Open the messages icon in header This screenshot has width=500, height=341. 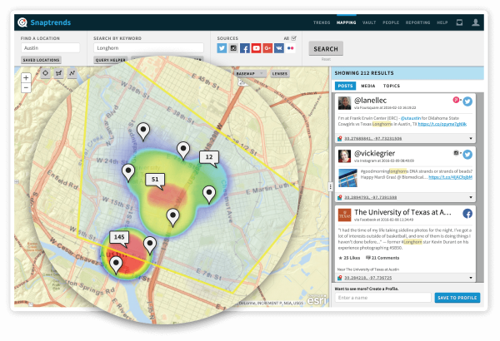tap(459, 22)
